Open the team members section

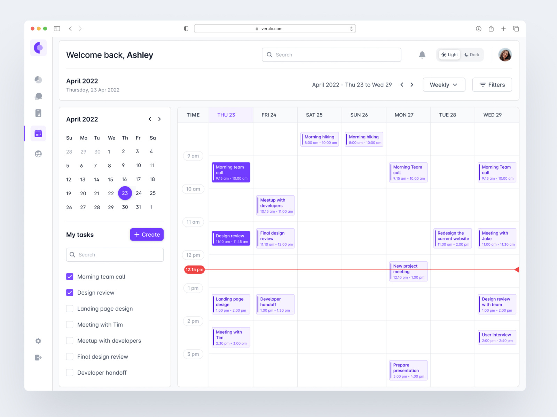pos(38,154)
